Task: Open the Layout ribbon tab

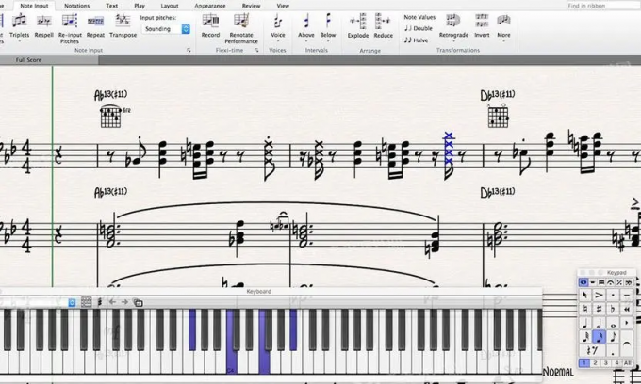Action: click(170, 6)
